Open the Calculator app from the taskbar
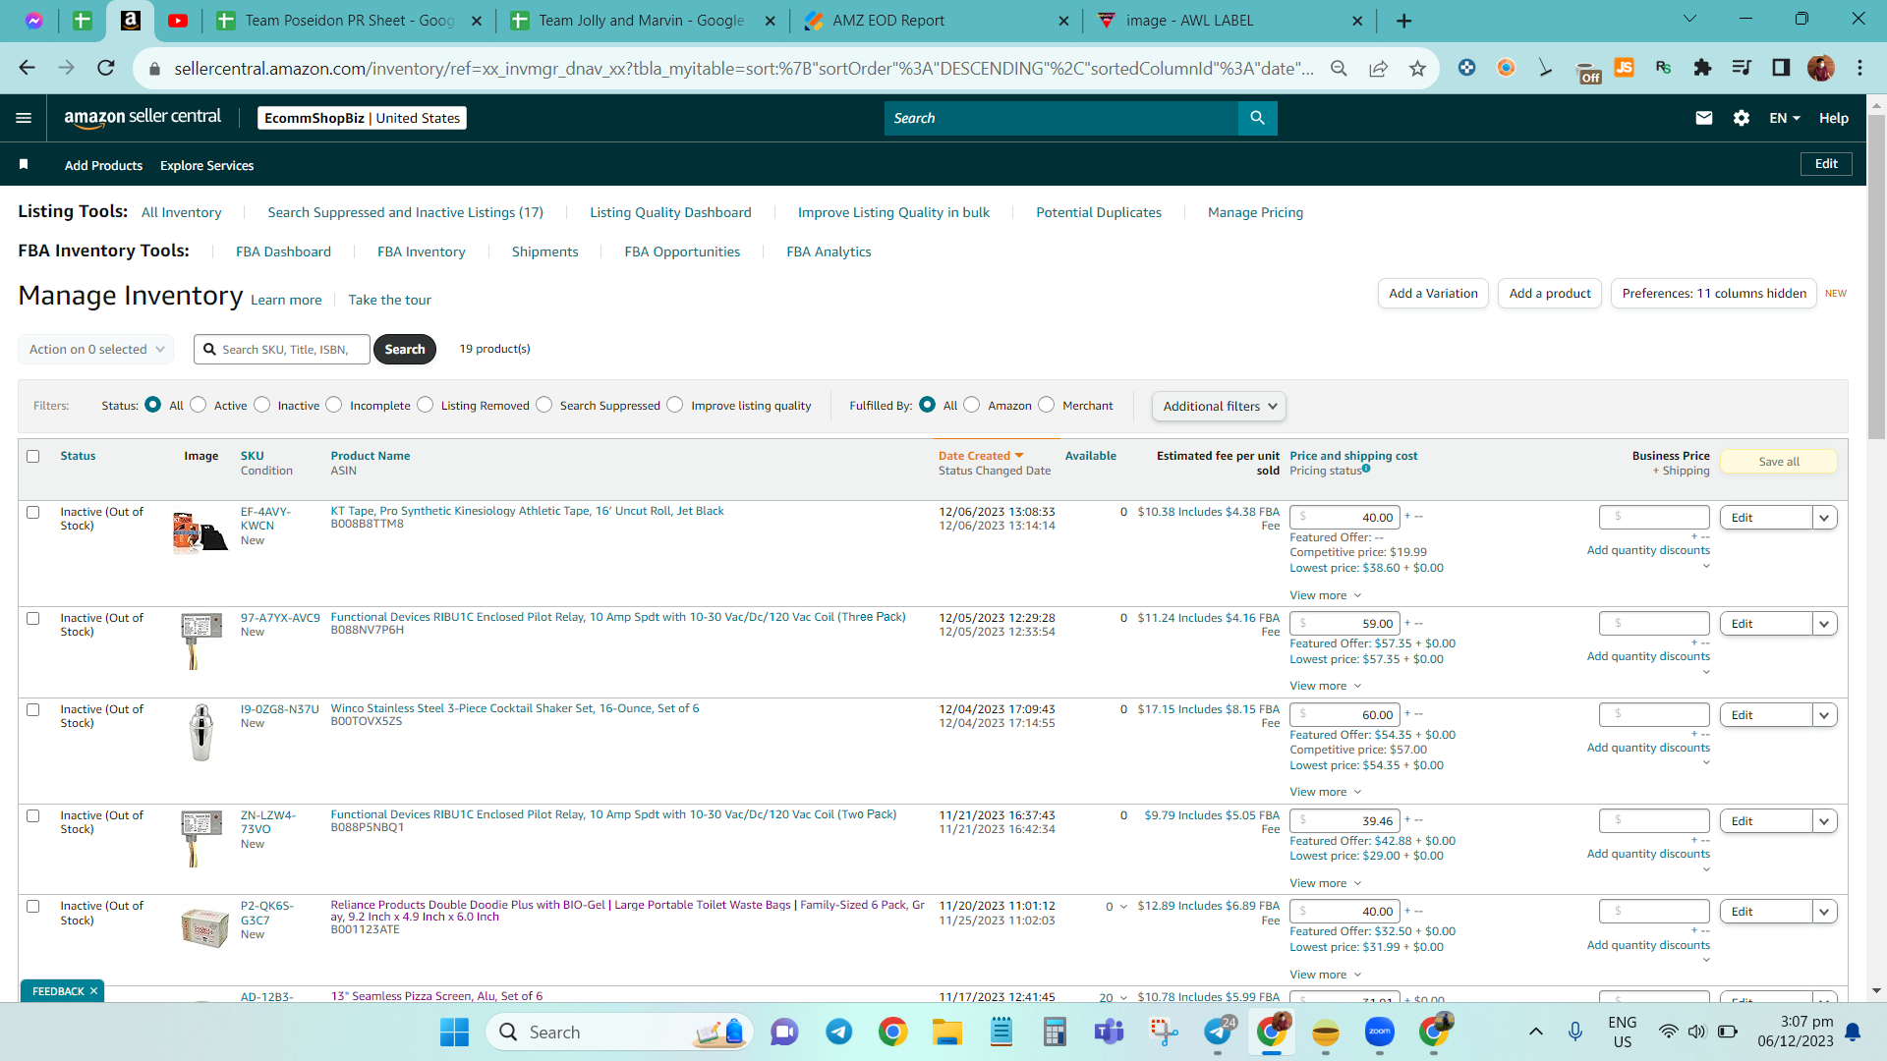The width and height of the screenshot is (1887, 1061). coord(1055,1032)
